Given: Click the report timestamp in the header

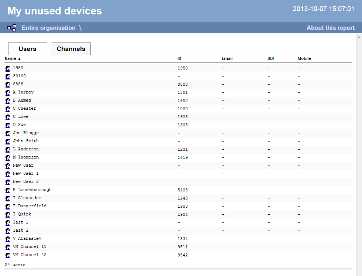Looking at the screenshot, I should 323,8.
